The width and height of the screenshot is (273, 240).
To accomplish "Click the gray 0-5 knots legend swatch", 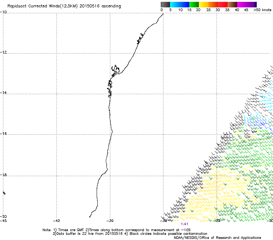I will (x=165, y=4).
